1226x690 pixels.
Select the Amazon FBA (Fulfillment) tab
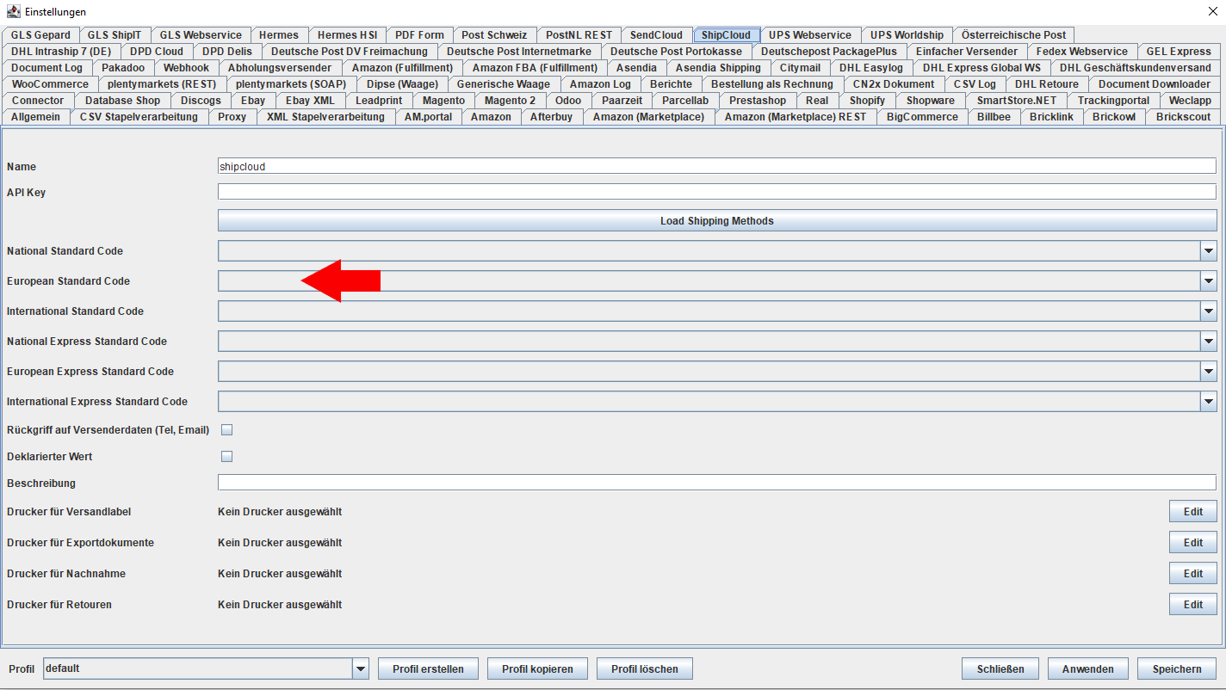click(x=535, y=68)
